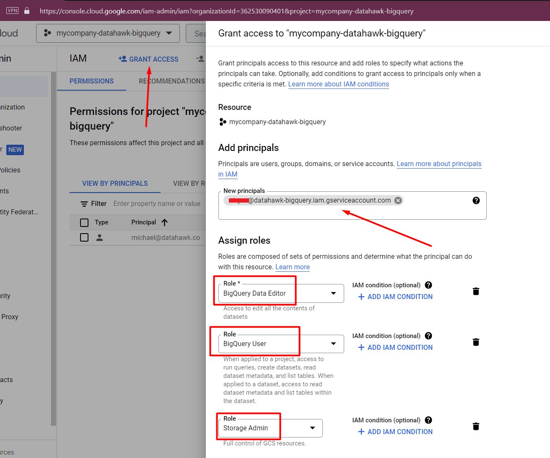Image resolution: width=550 pixels, height=458 pixels.
Task: Click the Principal column header
Action: click(x=144, y=222)
